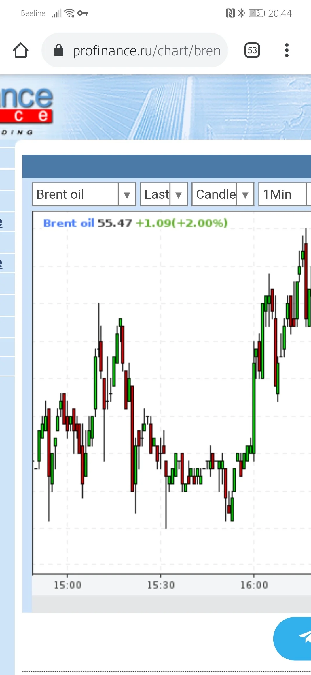Tap the cellular signal strength icon
The height and width of the screenshot is (675, 311).
[56, 13]
